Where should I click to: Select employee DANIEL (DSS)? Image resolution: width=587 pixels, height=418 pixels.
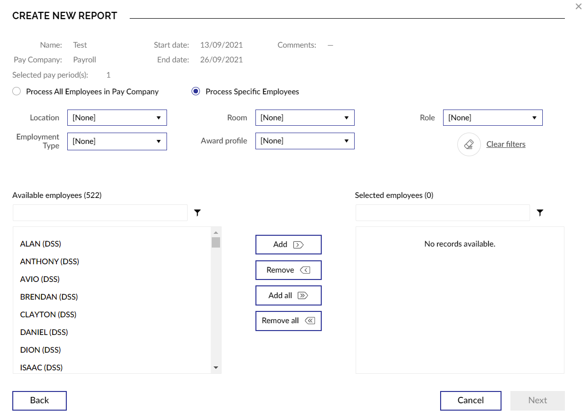coord(44,332)
